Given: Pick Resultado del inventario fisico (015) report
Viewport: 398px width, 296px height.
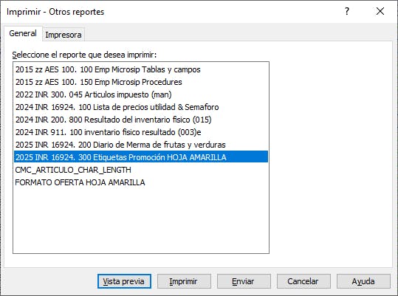Looking at the screenshot, I should point(141,120).
